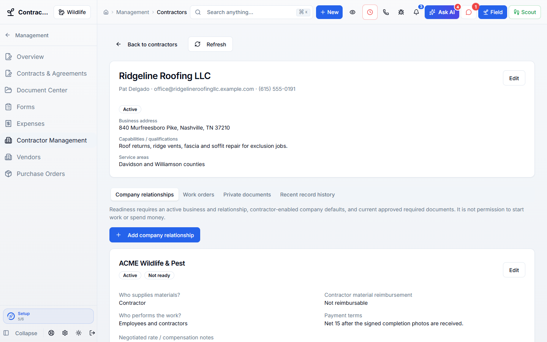Click the Management breadcrumb link

(x=133, y=12)
